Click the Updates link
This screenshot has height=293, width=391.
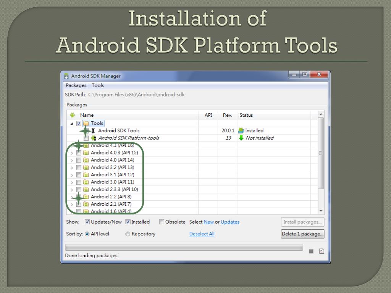[x=230, y=222]
